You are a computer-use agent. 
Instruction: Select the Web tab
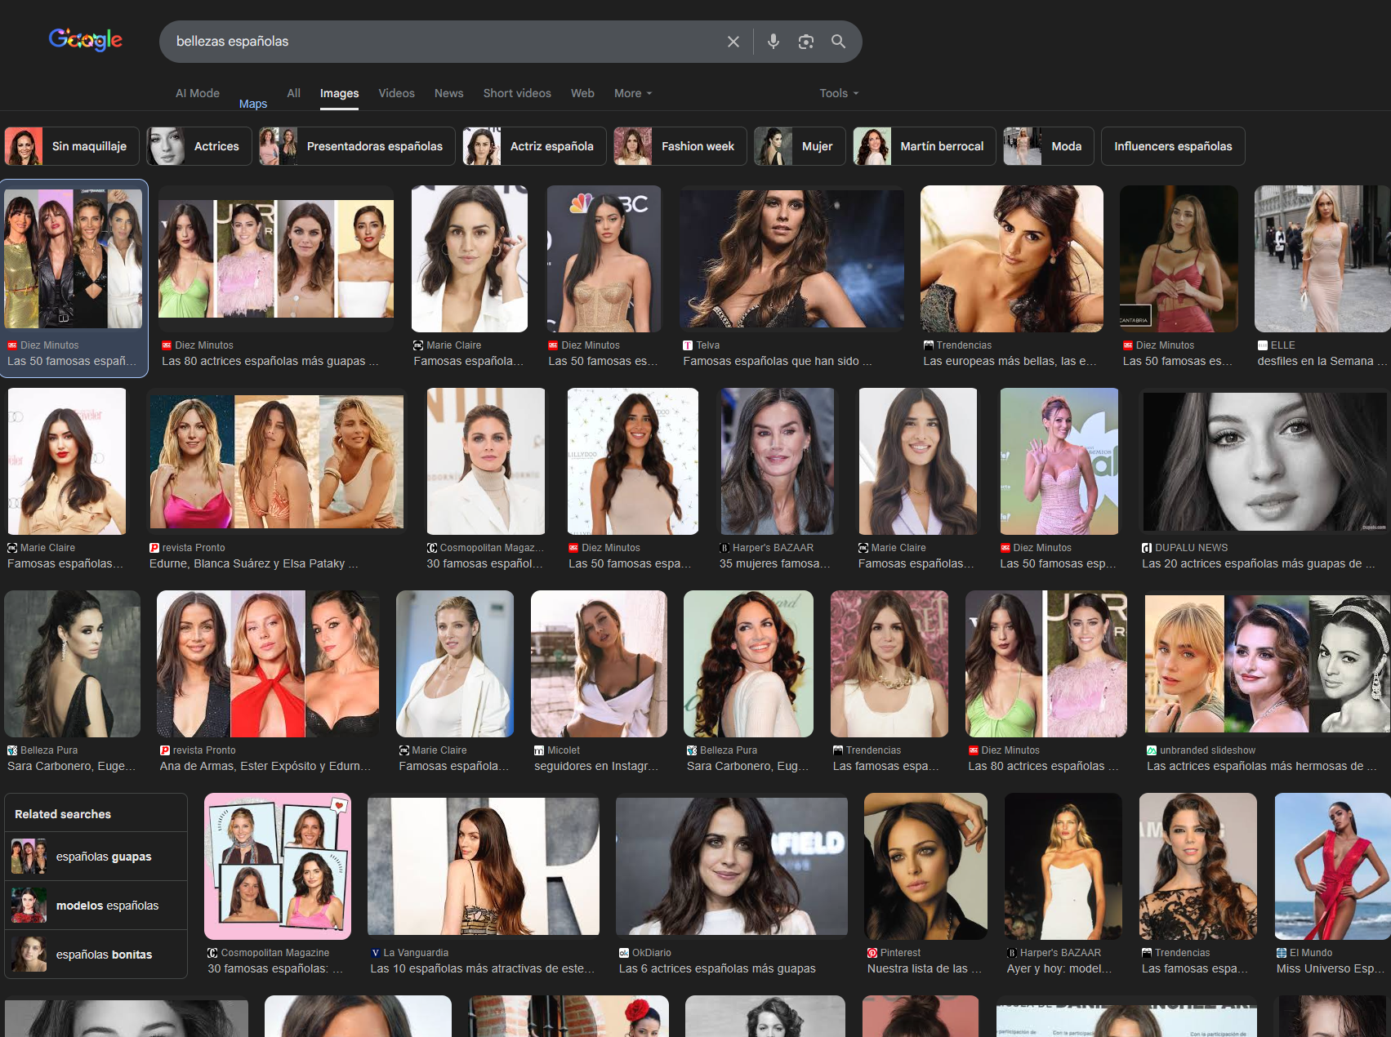click(582, 93)
